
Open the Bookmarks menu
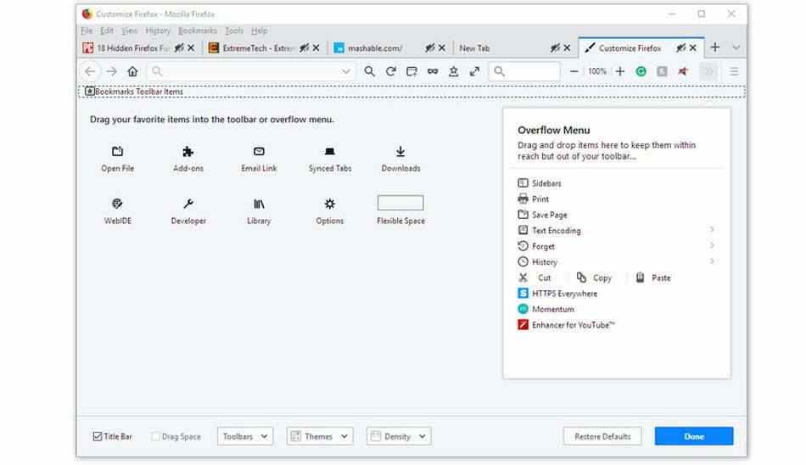pos(198,31)
